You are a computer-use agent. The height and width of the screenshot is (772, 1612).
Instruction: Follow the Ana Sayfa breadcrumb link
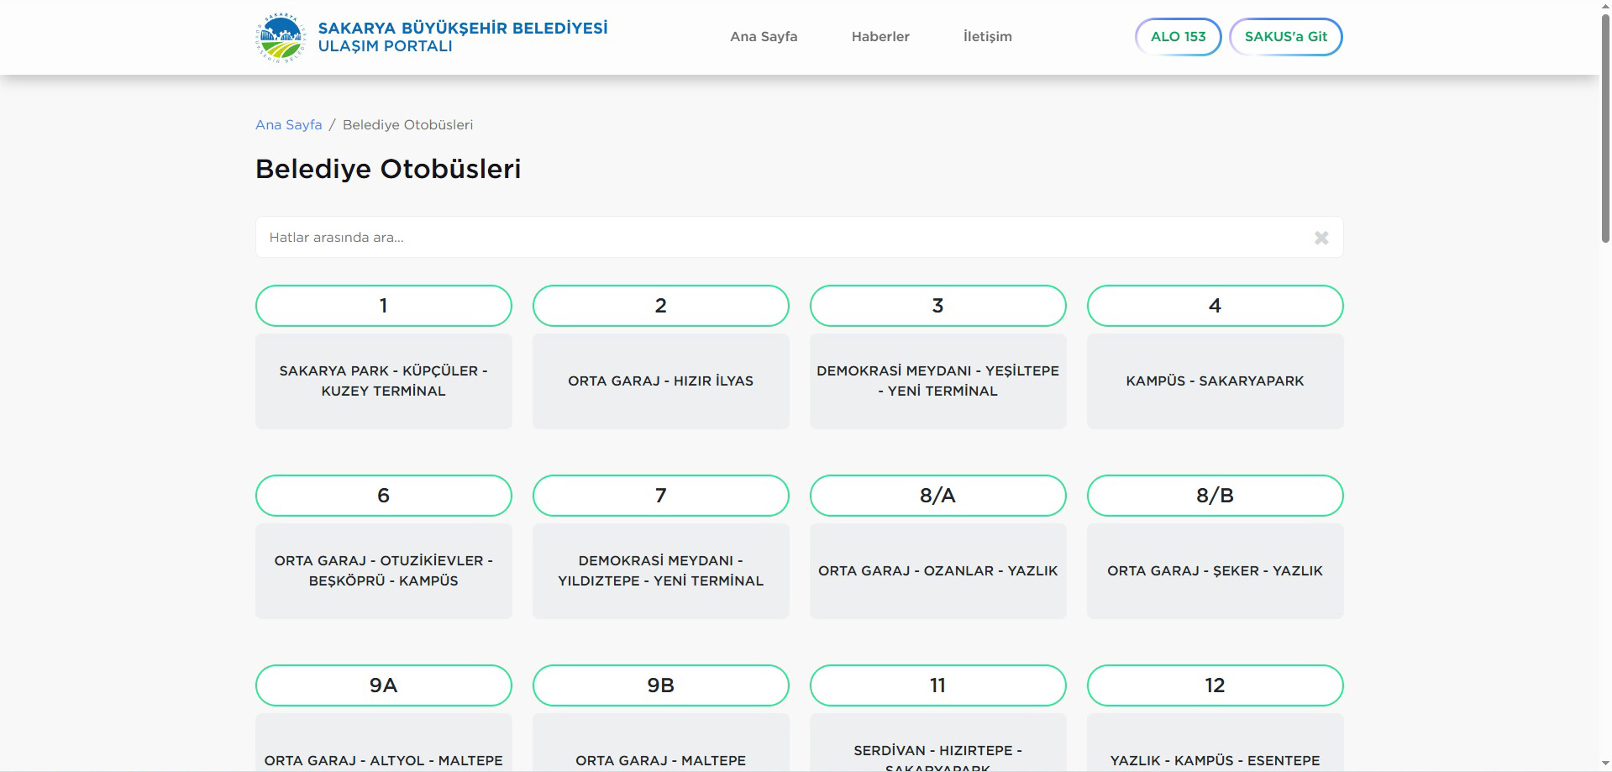tap(288, 125)
